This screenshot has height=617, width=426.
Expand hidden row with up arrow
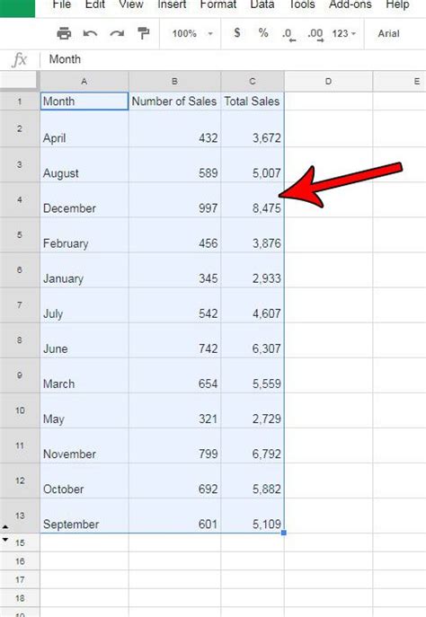tap(5, 526)
